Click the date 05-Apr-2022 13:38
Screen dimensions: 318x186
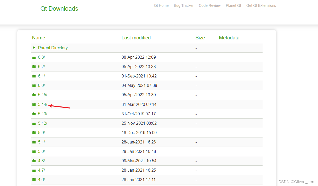(139, 67)
